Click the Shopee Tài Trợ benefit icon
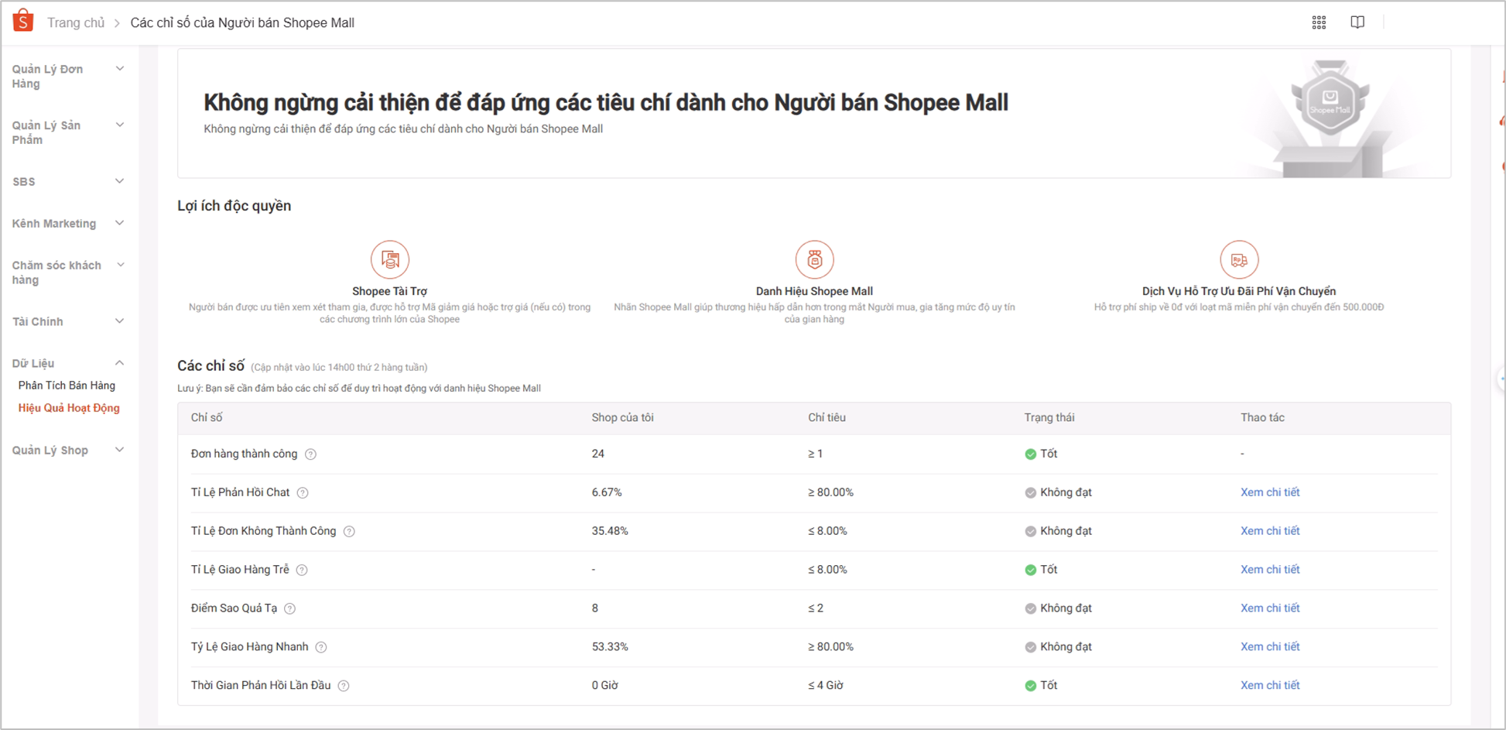Screen dimensions: 1506x730 [x=389, y=259]
